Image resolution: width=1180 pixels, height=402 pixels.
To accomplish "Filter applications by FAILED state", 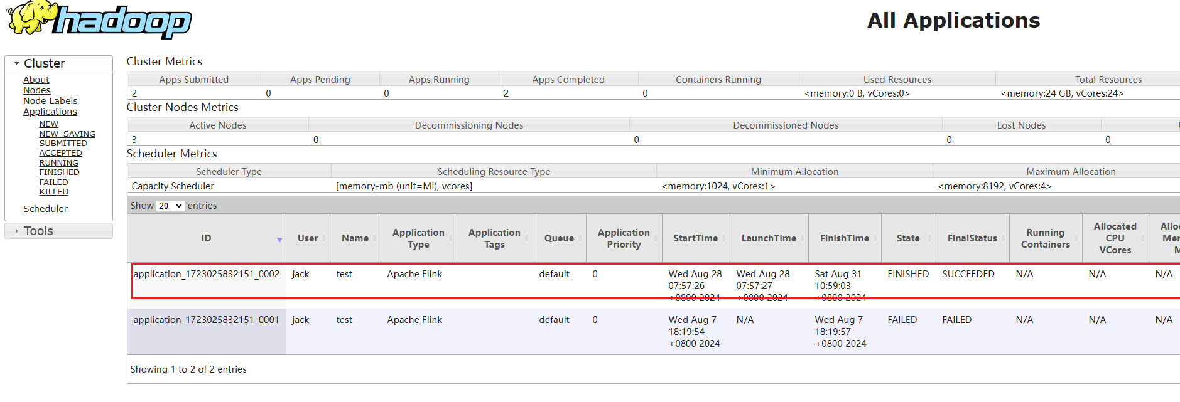I will tap(54, 182).
